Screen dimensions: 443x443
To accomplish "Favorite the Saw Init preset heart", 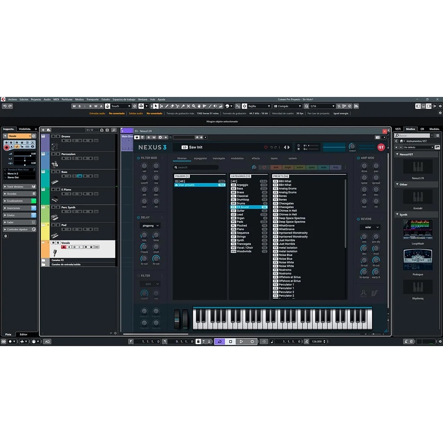I will (x=266, y=147).
